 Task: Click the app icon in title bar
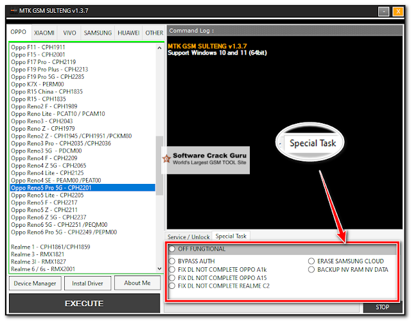tap(13, 11)
